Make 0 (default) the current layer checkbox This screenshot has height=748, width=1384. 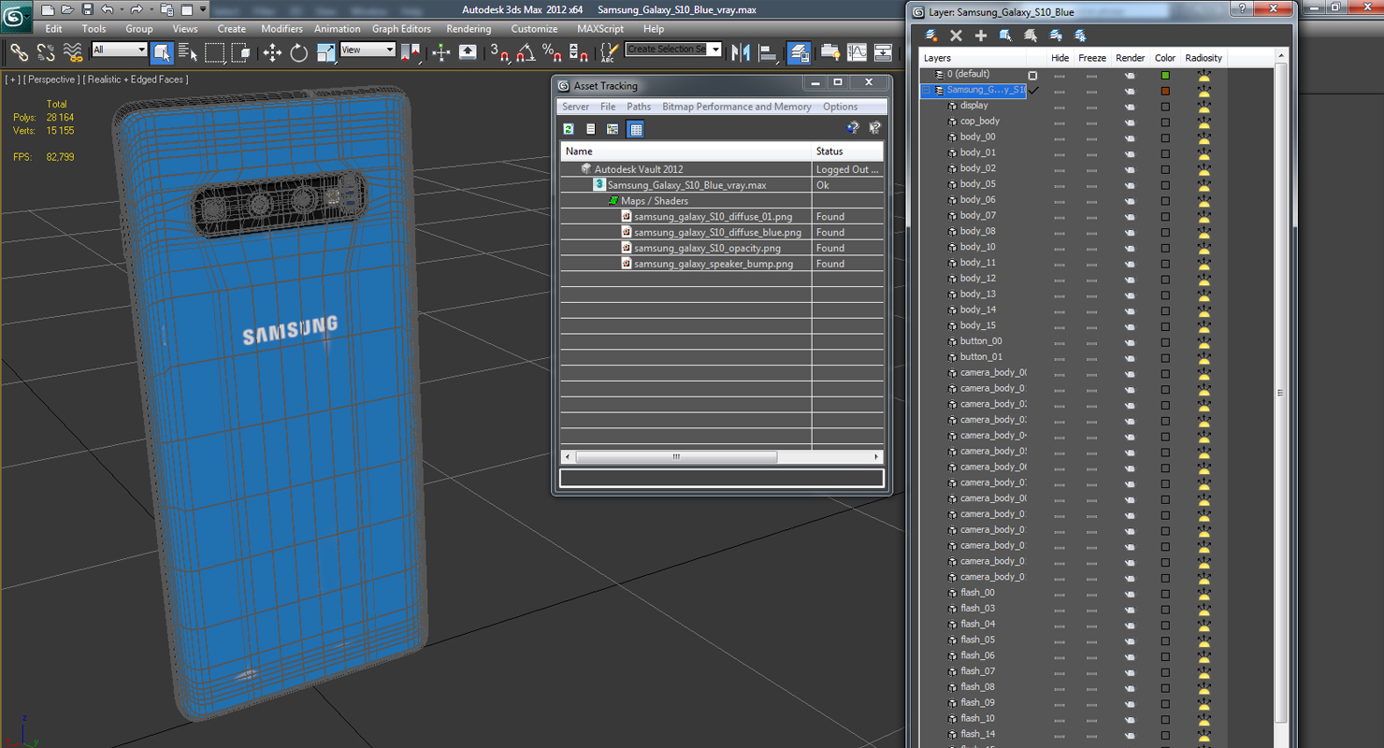pyautogui.click(x=1032, y=75)
